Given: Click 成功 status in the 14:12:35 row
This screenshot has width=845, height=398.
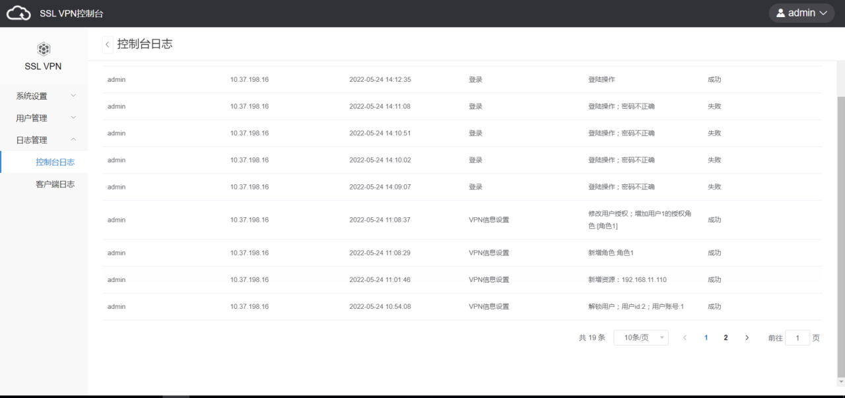Looking at the screenshot, I should [x=714, y=79].
